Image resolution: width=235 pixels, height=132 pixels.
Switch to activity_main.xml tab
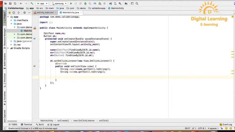[x=45, y=12]
